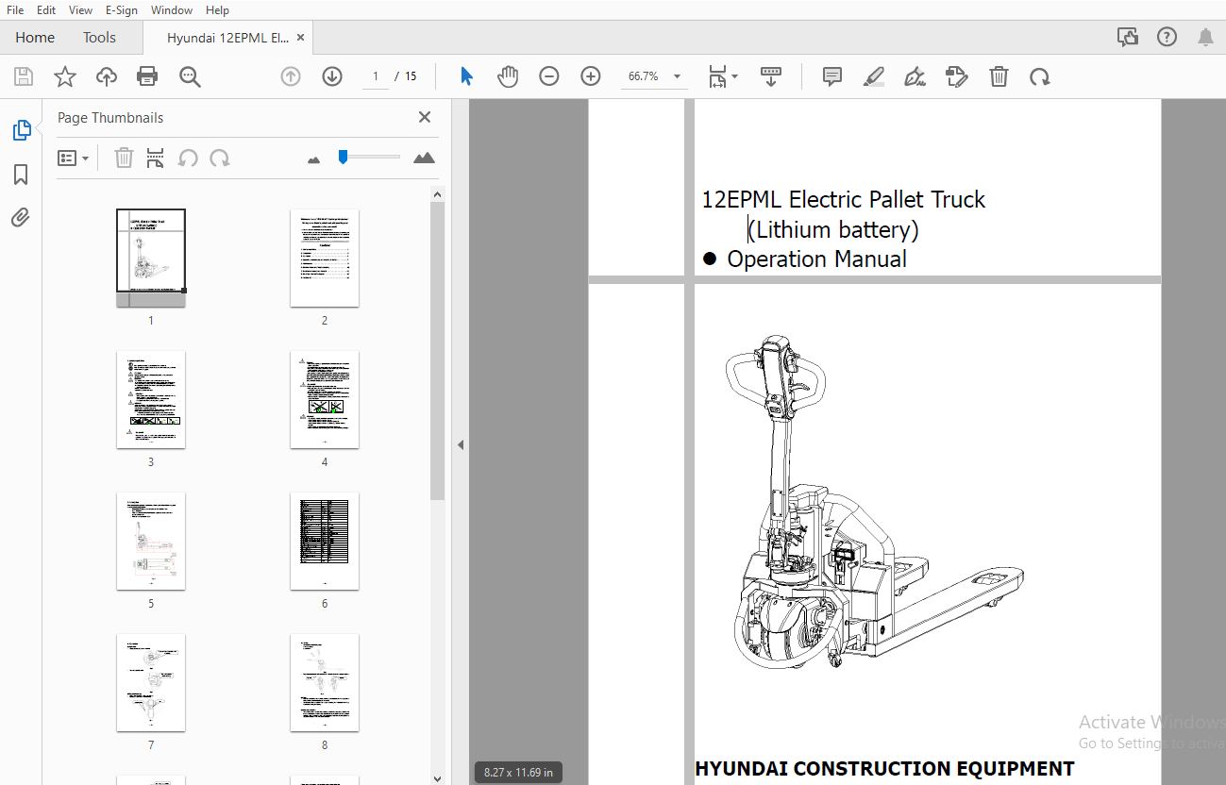Open the page fit options dropdown

[723, 76]
